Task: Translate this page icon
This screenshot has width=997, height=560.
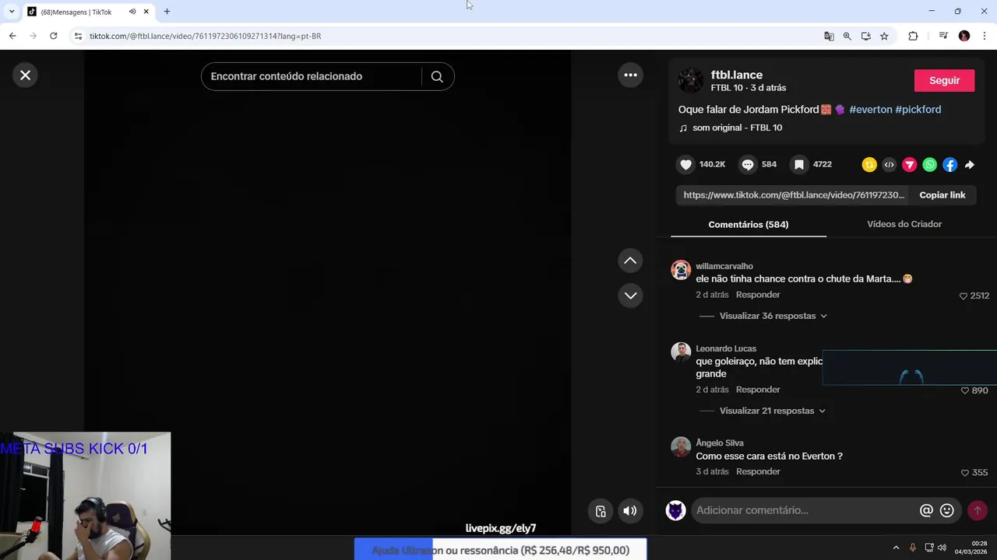Action: point(829,36)
